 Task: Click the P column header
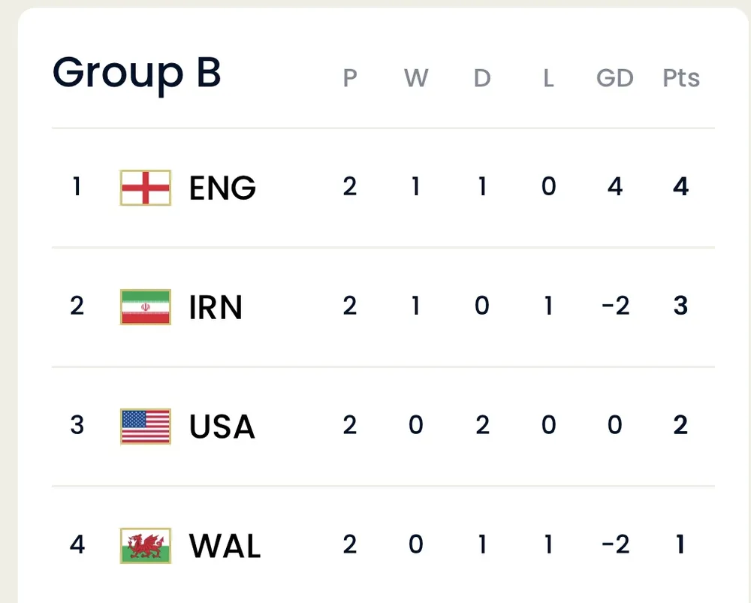coord(350,78)
